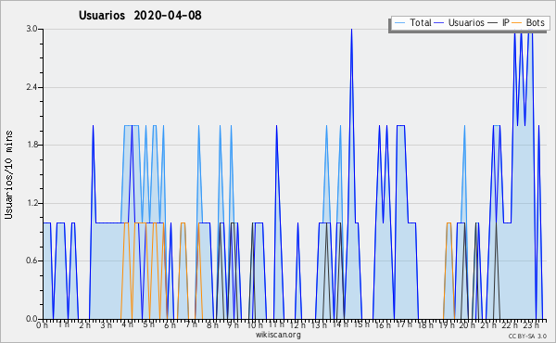Click the '16 h' x-axis tick label
The height and width of the screenshot is (343, 556).
pyautogui.click(x=382, y=324)
